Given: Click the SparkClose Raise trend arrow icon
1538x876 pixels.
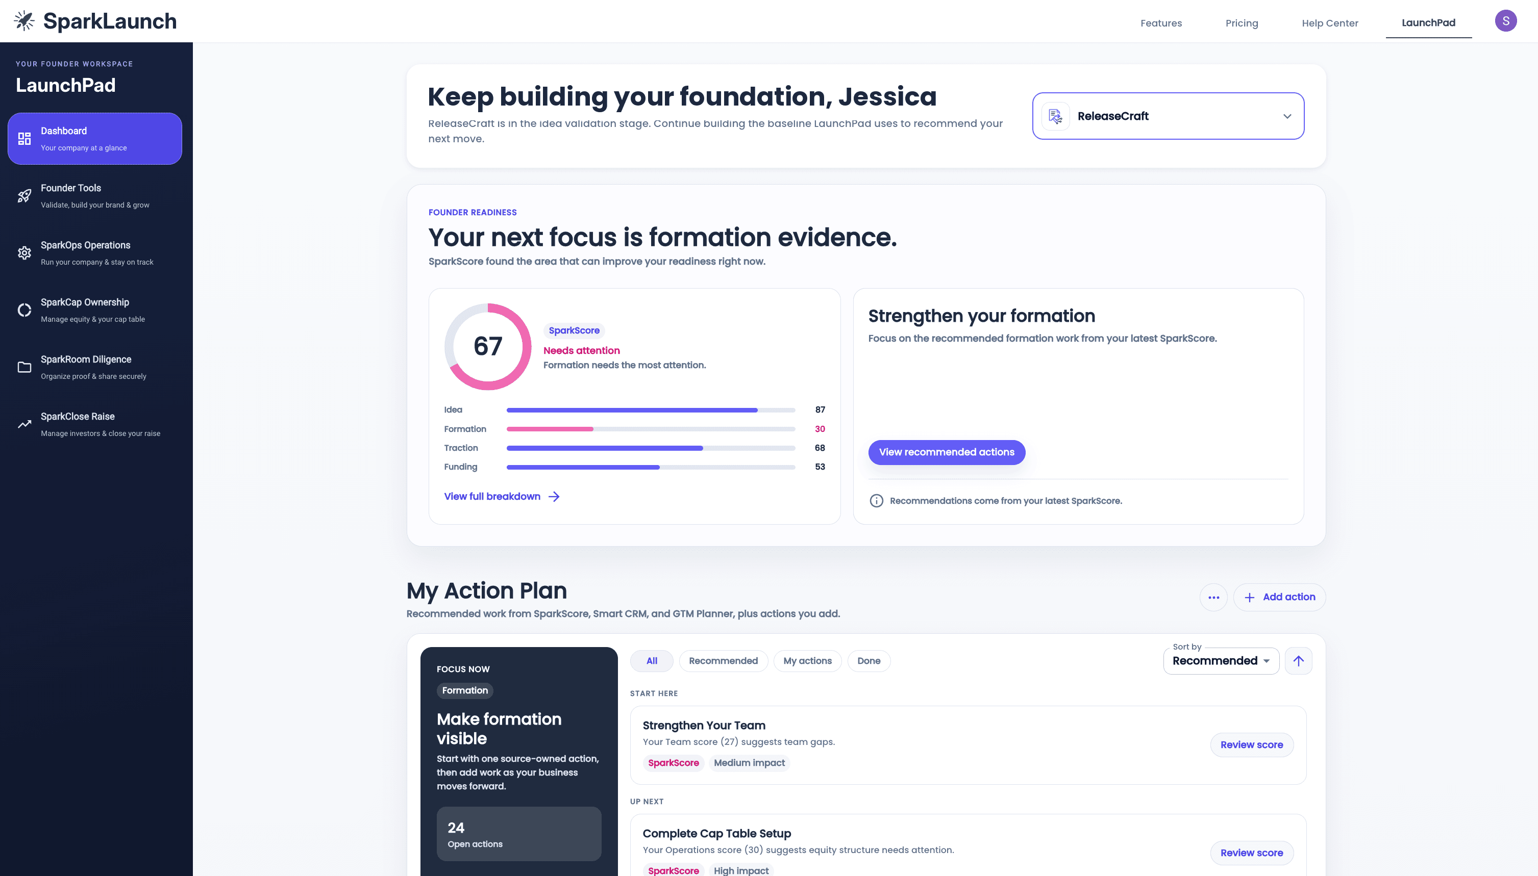Looking at the screenshot, I should coord(24,425).
